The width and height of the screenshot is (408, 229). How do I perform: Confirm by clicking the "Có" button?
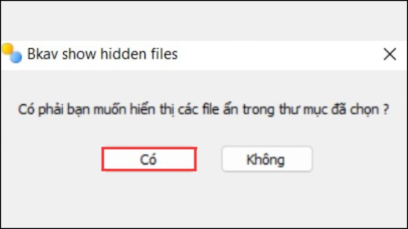tap(149, 159)
